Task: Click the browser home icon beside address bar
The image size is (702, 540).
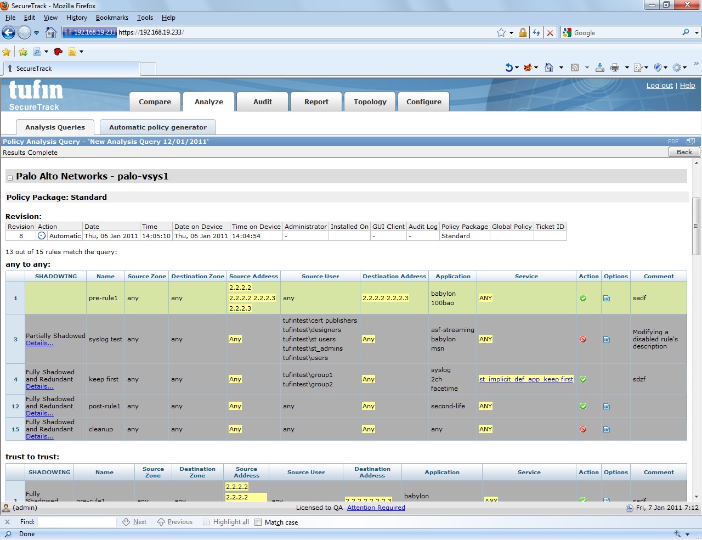Action: (x=51, y=32)
